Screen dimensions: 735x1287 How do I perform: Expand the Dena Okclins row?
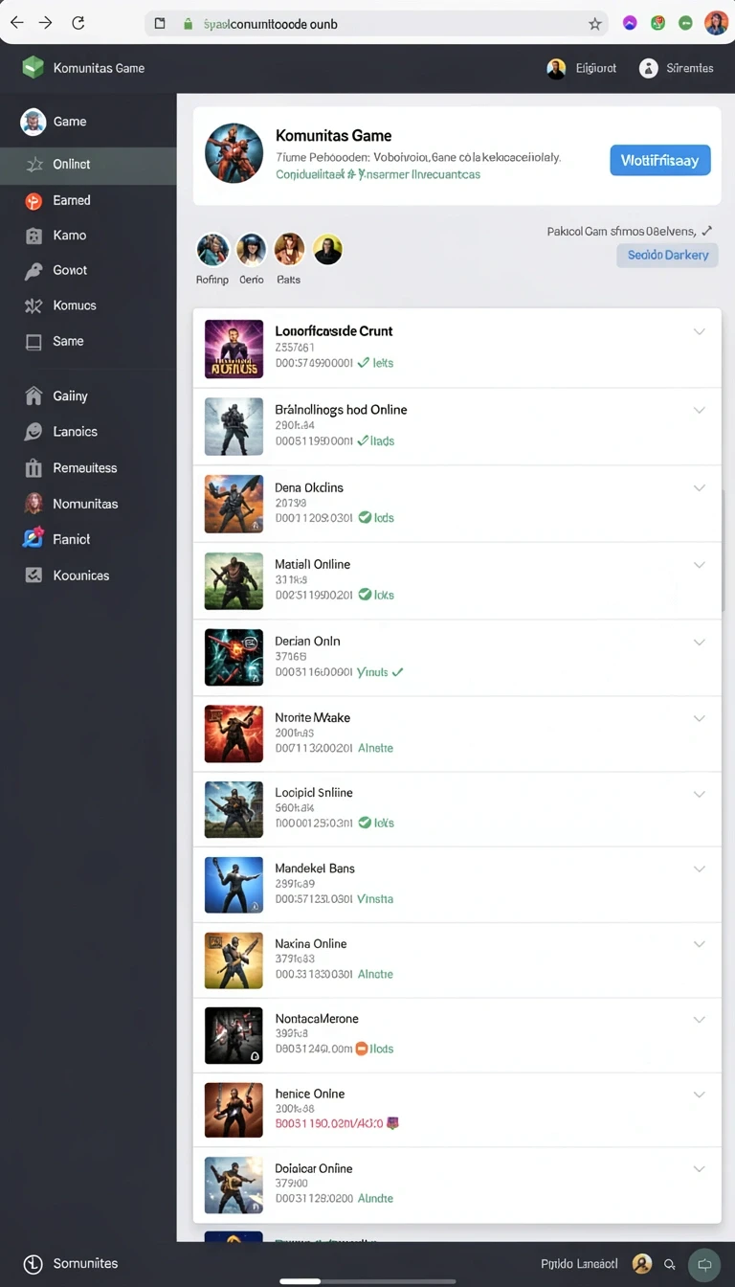point(699,487)
